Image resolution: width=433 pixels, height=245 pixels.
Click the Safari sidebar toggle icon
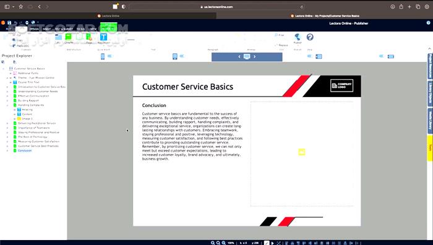click(7, 7)
